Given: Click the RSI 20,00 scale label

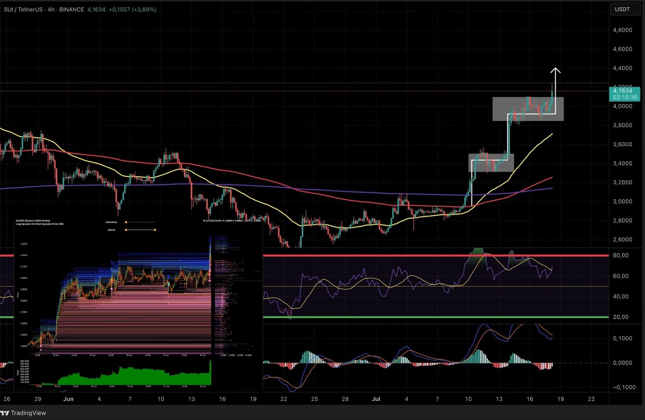Looking at the screenshot, I should click(x=621, y=317).
